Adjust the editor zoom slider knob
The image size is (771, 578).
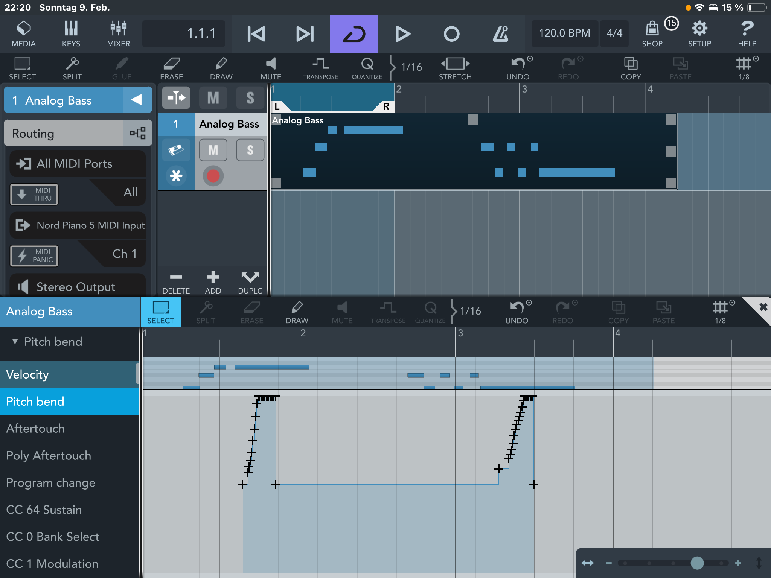tap(697, 563)
